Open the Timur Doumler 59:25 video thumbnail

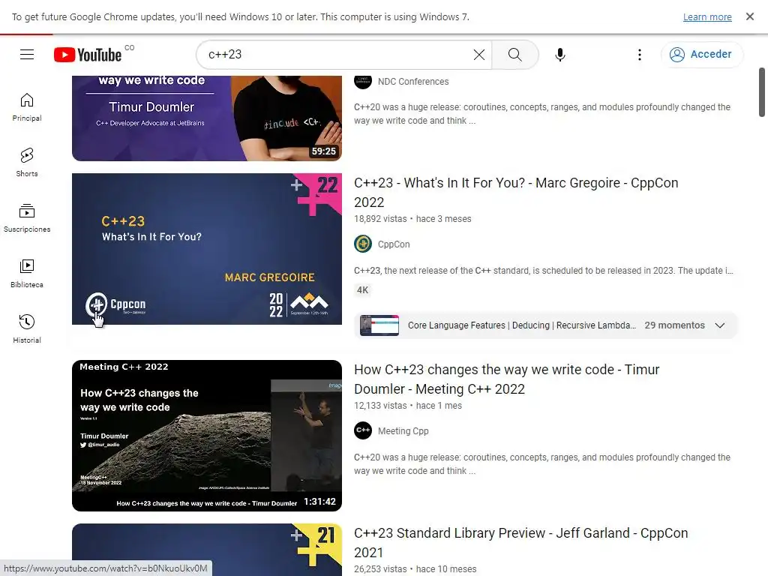(x=207, y=118)
